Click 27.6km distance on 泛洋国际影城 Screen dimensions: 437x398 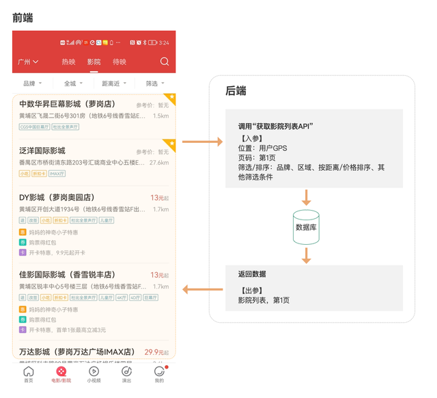click(159, 163)
